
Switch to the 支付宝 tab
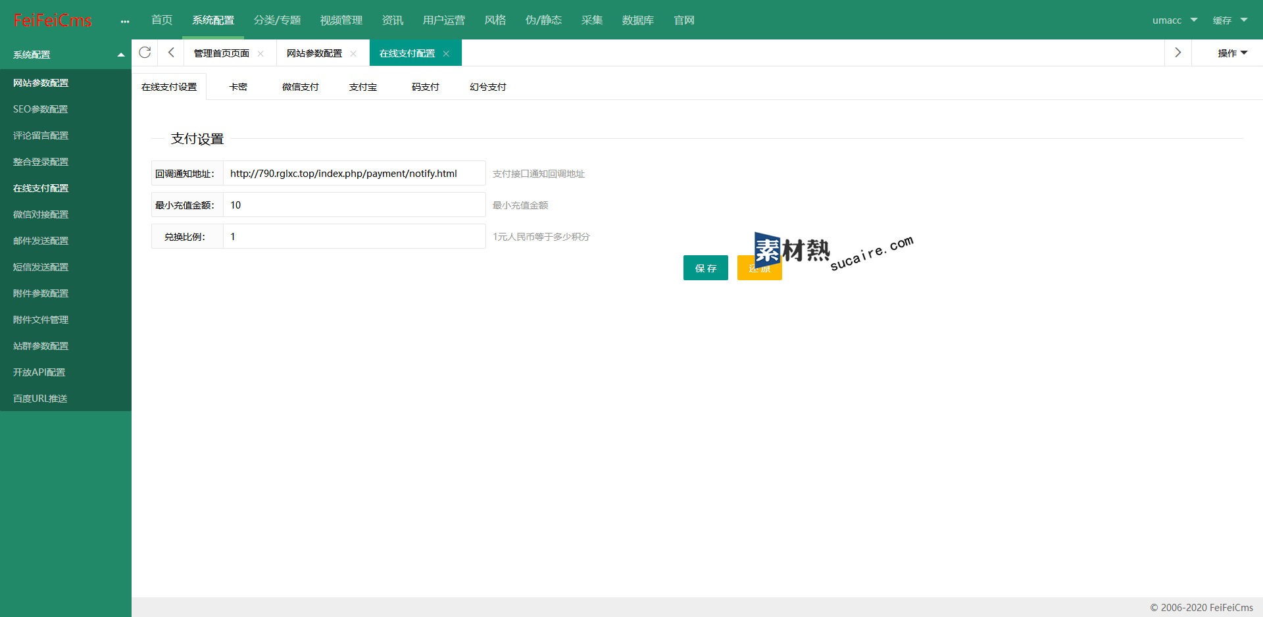(x=362, y=87)
